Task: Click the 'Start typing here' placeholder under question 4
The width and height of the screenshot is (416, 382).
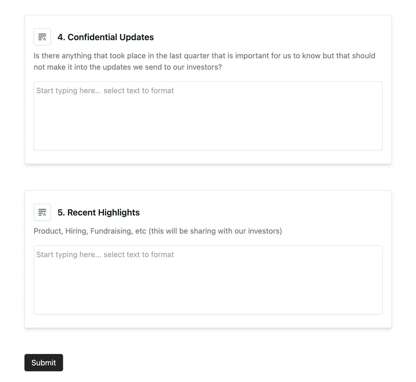Action: pos(105,90)
